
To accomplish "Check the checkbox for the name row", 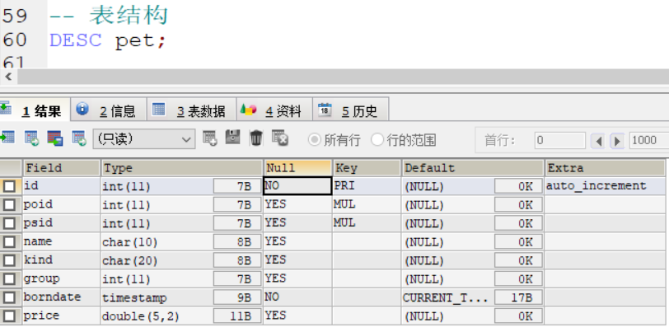I will click(9, 242).
